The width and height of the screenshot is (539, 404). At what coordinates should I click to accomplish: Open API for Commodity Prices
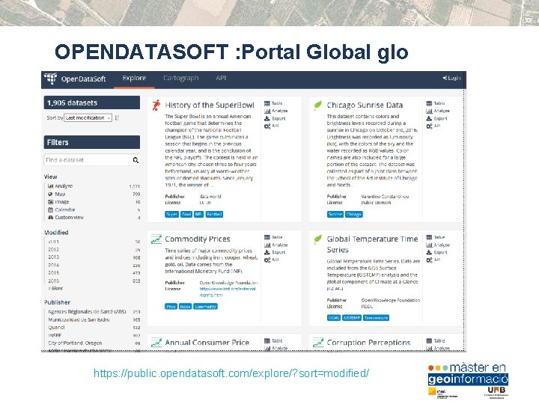pos(271,260)
